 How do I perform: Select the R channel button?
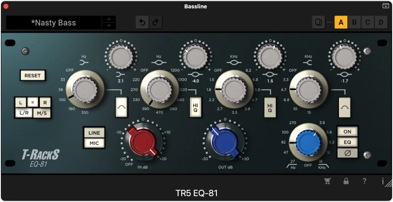click(45, 102)
